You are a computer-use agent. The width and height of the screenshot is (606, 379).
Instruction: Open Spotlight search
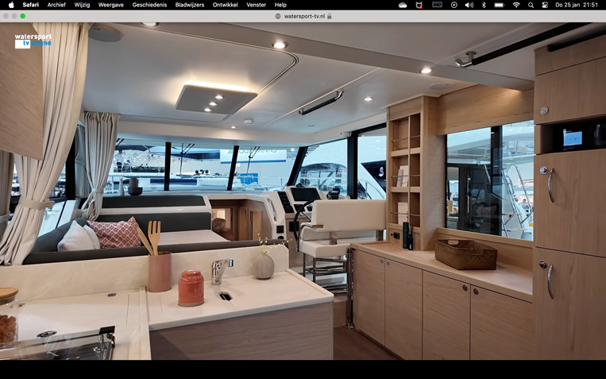point(531,5)
